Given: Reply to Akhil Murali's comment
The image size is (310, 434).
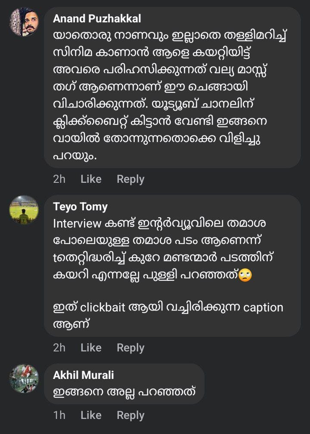Looking at the screenshot, I should (x=130, y=415).
